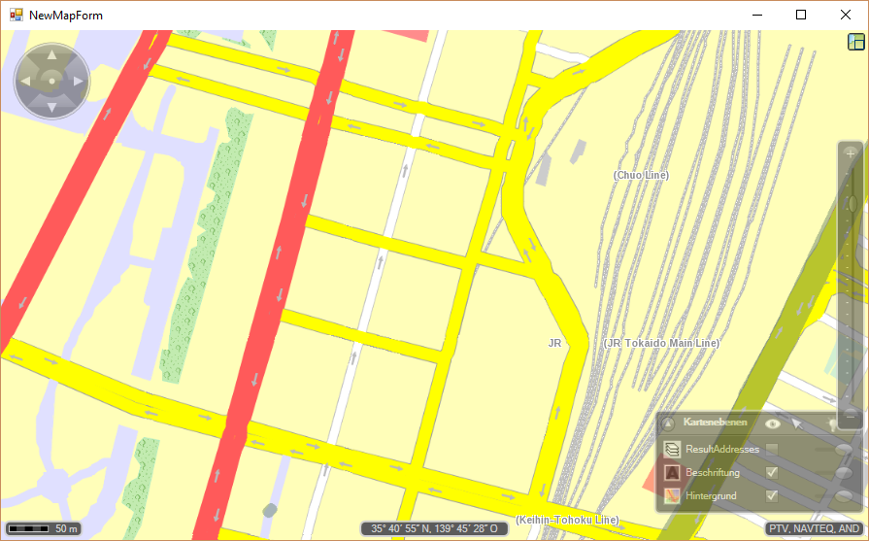The width and height of the screenshot is (869, 541).
Task: Click the center of the navigation compass
Action: 51,80
